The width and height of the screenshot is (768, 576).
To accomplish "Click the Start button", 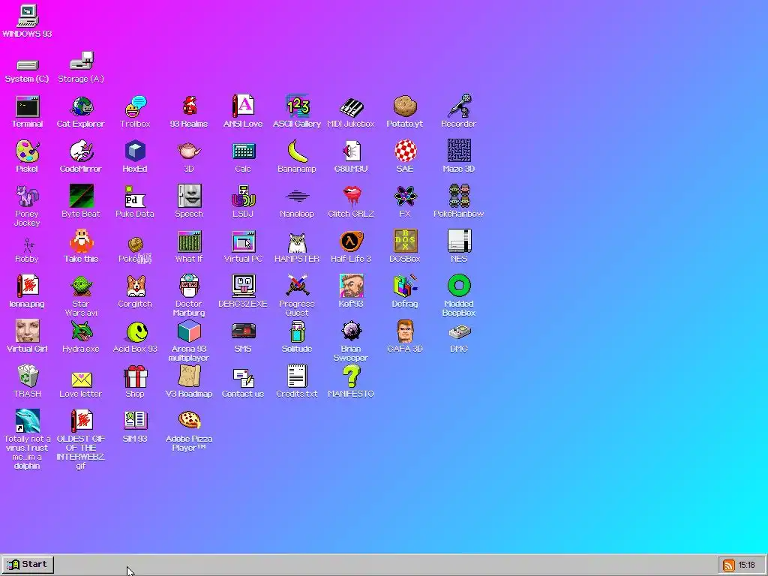I will tap(28, 565).
